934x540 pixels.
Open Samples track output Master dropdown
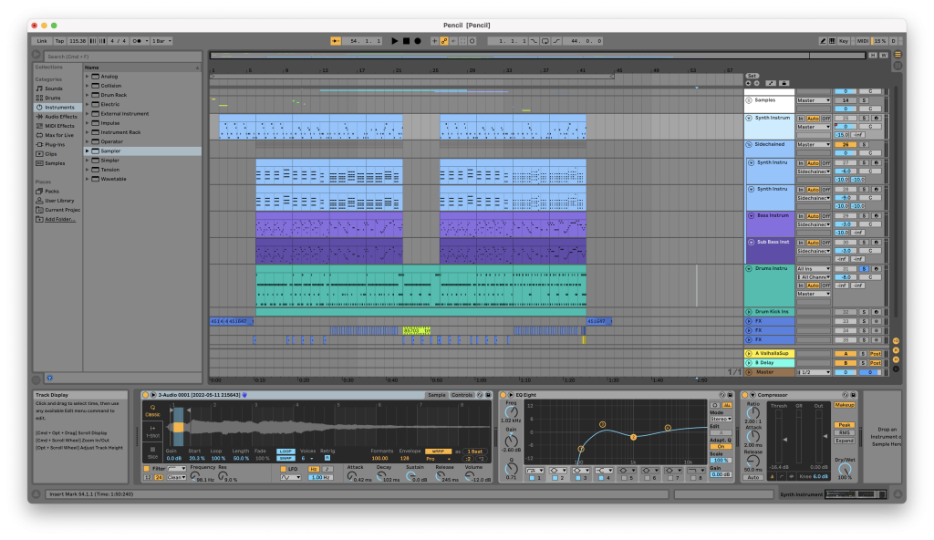click(813, 100)
